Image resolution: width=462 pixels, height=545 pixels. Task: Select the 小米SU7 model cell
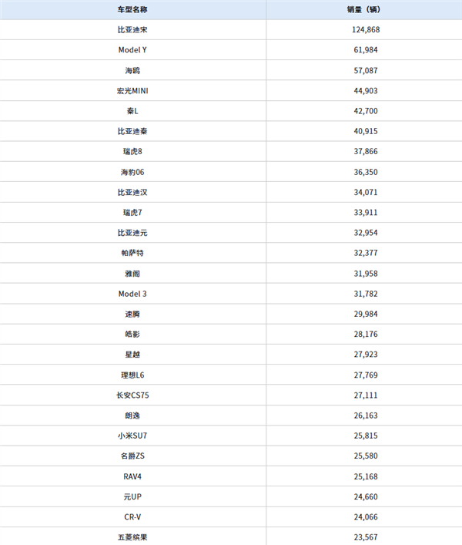(132, 436)
